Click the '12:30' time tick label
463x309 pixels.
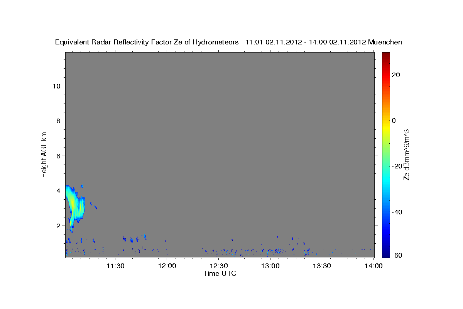(218, 266)
